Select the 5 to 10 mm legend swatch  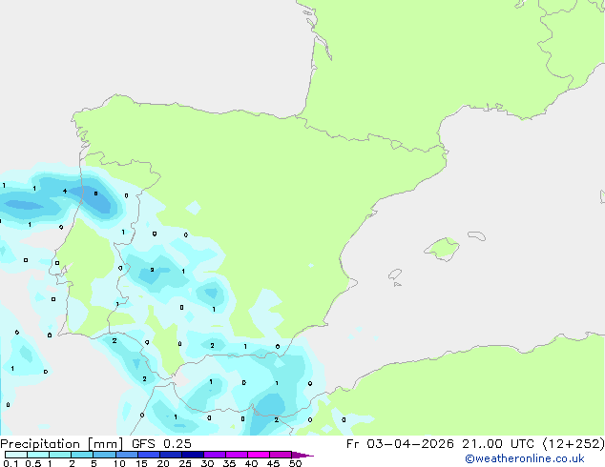[104, 455]
